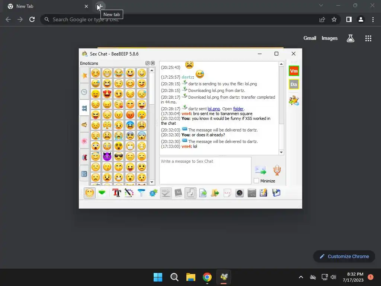The image size is (381, 286).
Task: Select the Da user avatar
Action: [x=294, y=85]
